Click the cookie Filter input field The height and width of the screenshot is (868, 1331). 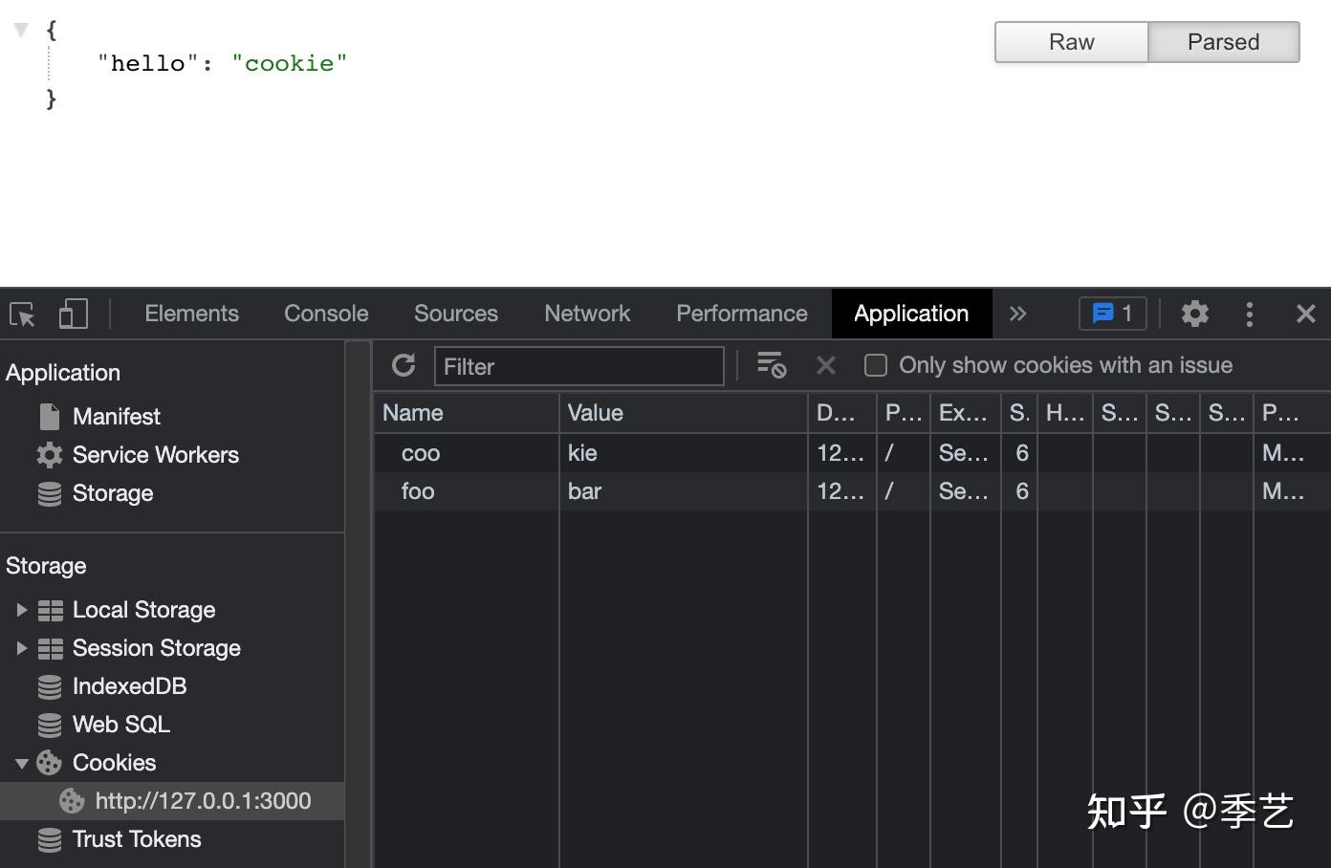click(x=578, y=367)
